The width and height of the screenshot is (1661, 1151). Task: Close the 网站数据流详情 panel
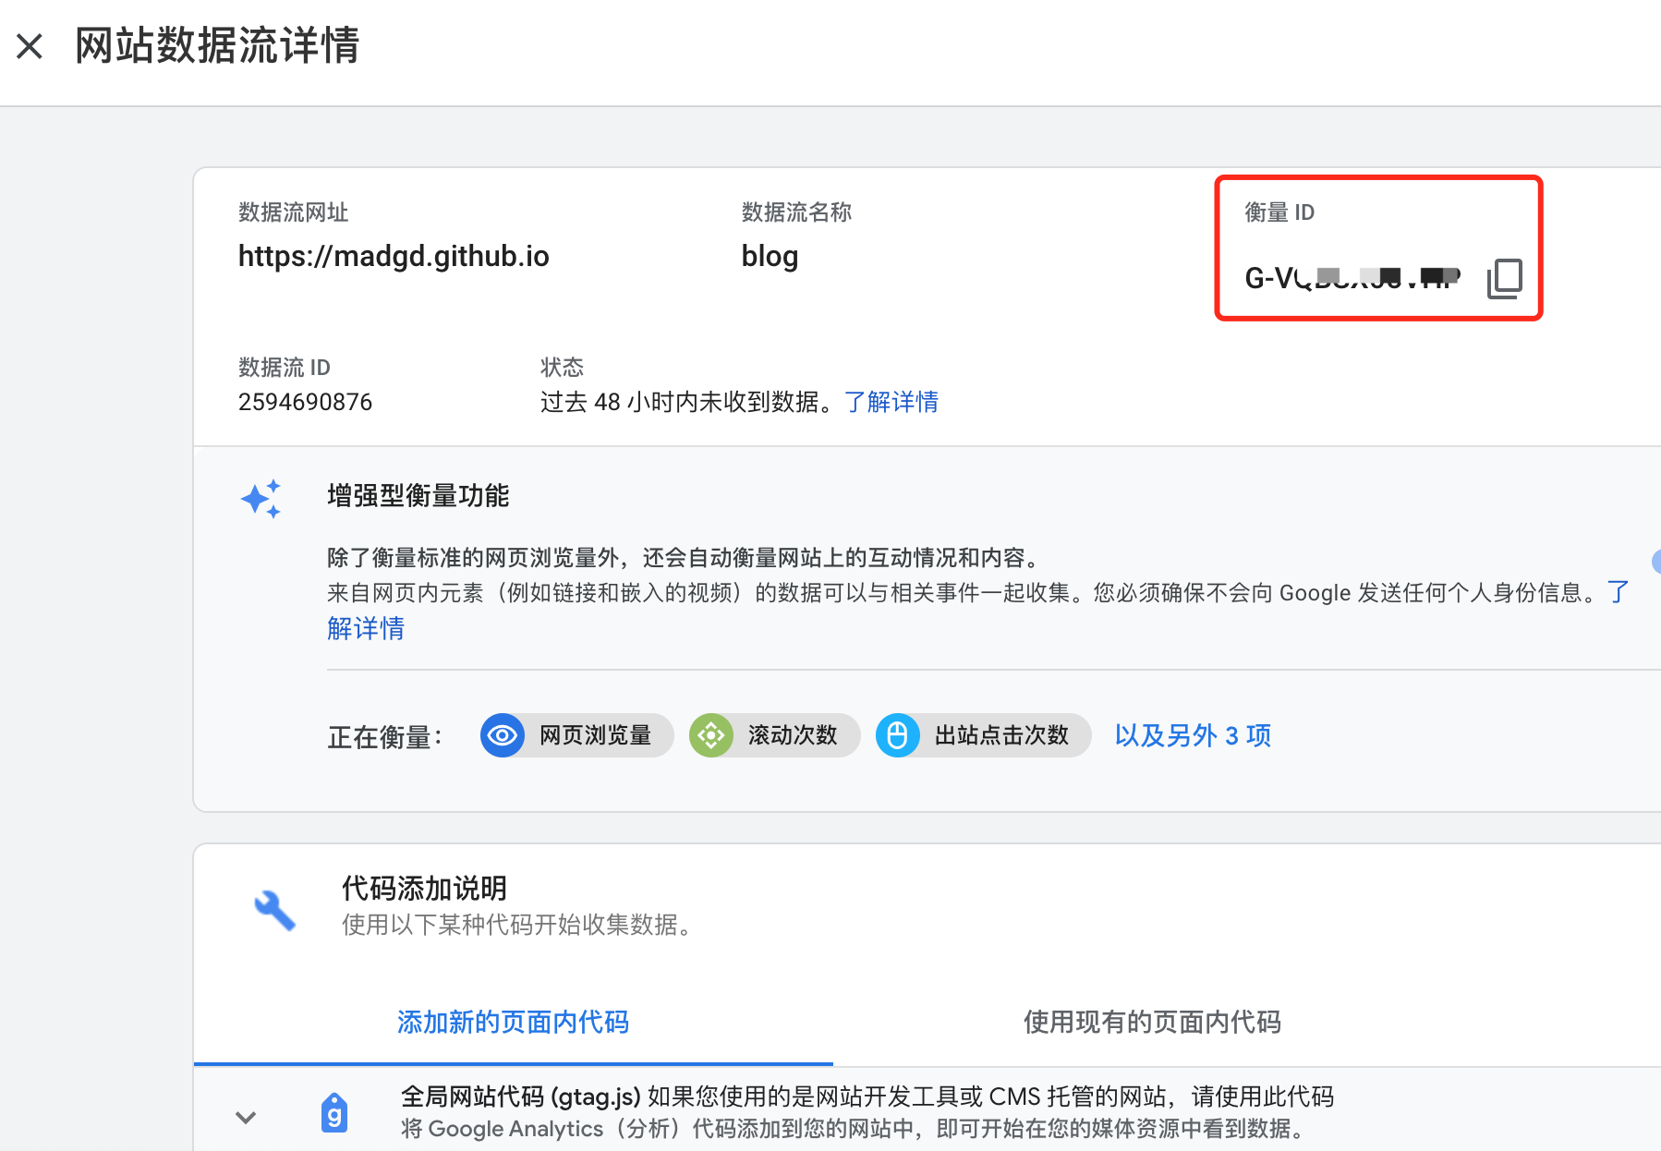point(30,46)
